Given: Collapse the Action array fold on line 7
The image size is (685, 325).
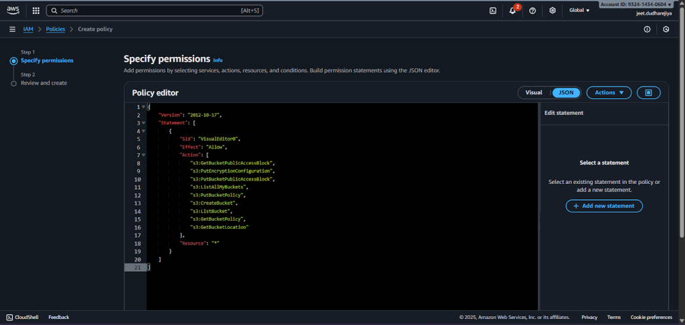Looking at the screenshot, I should [144, 155].
